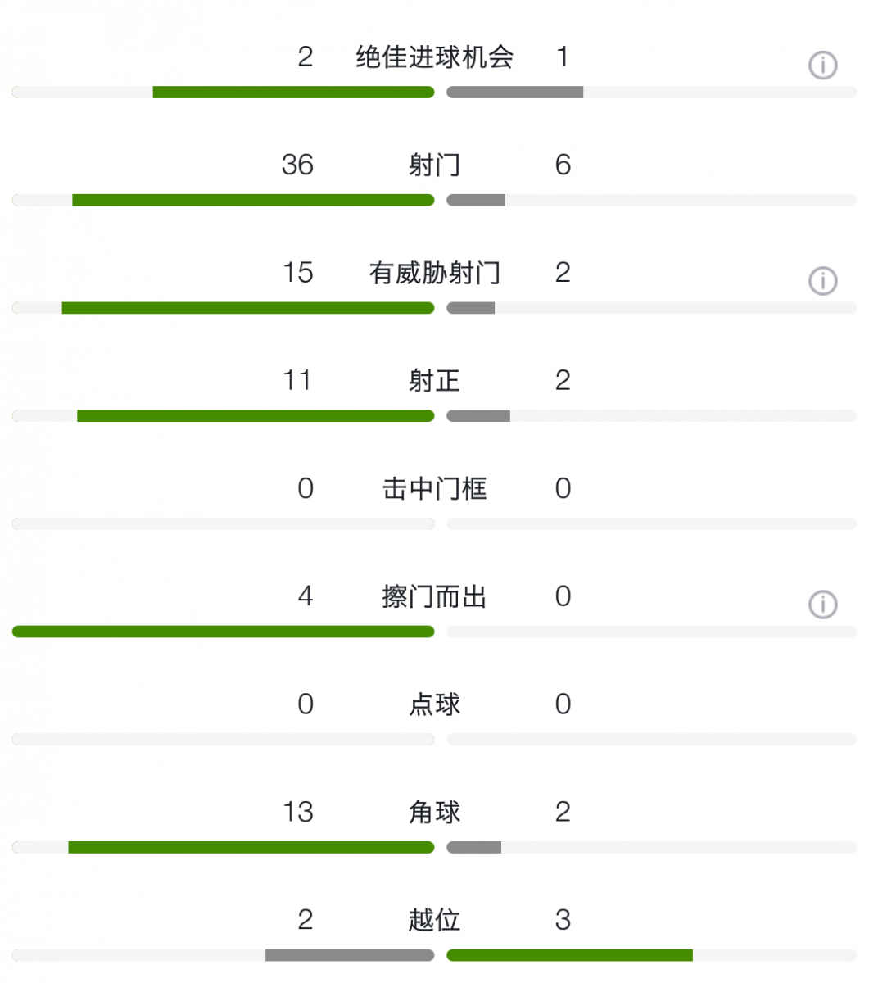The image size is (869, 983).
Task: Click the full green 擦门而出 bar
Action: click(223, 632)
